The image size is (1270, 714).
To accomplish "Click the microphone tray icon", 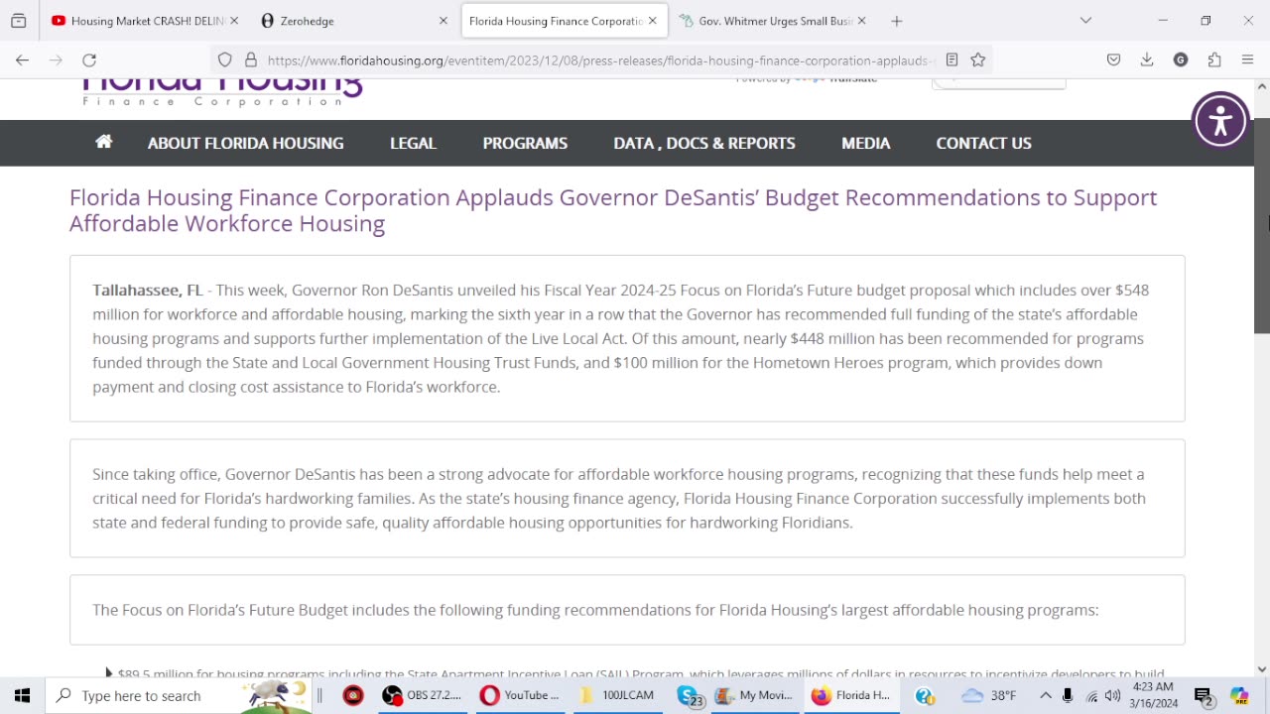I will pyautogui.click(x=1068, y=695).
